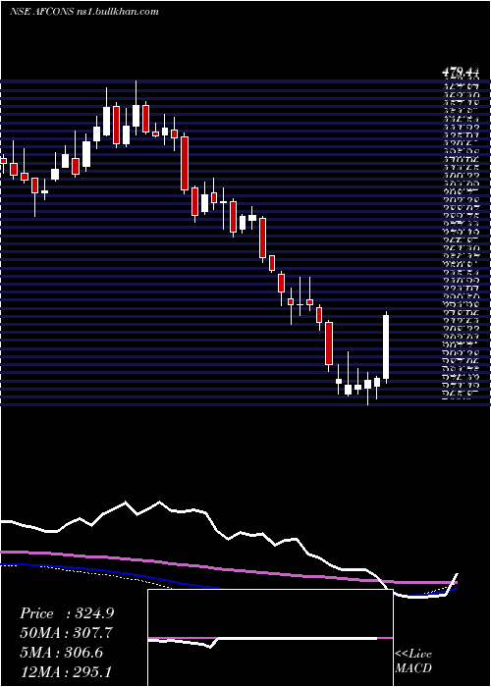This screenshot has height=687, width=491.
Task: Click inside the MACD inset panel
Action: pos(270,638)
